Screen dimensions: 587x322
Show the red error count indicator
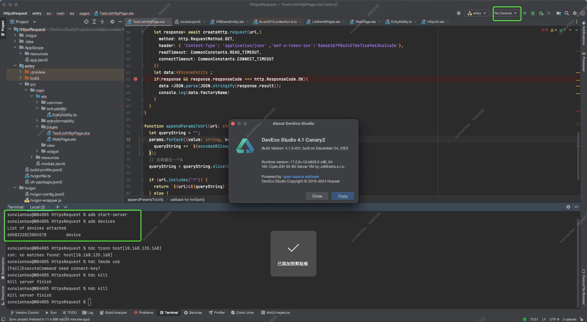pyautogui.click(x=545, y=30)
